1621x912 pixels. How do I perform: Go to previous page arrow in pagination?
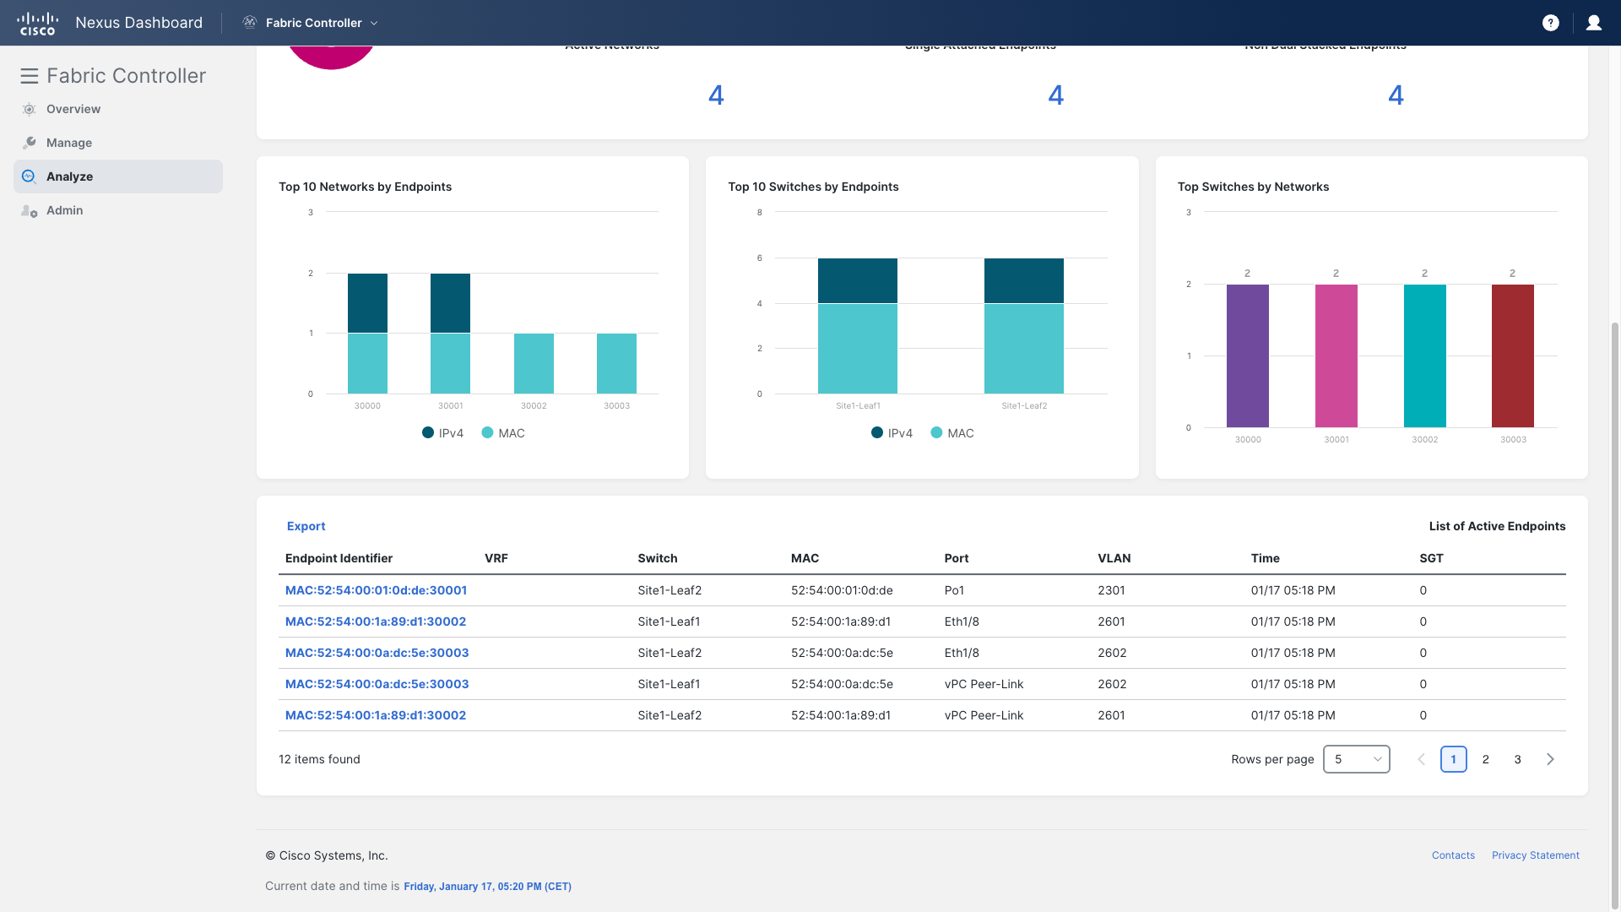(1421, 759)
